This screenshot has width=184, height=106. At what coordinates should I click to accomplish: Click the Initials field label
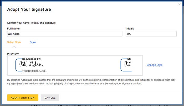coord(130,29)
